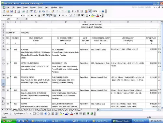Apply Line Color on Drawing toolbar
163x123 pixels.
(x=66, y=114)
